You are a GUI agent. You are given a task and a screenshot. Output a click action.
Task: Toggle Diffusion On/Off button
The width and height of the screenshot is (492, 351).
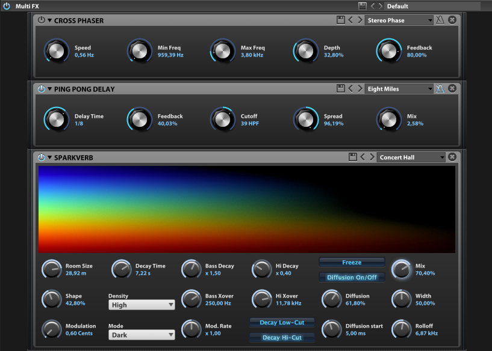click(352, 277)
